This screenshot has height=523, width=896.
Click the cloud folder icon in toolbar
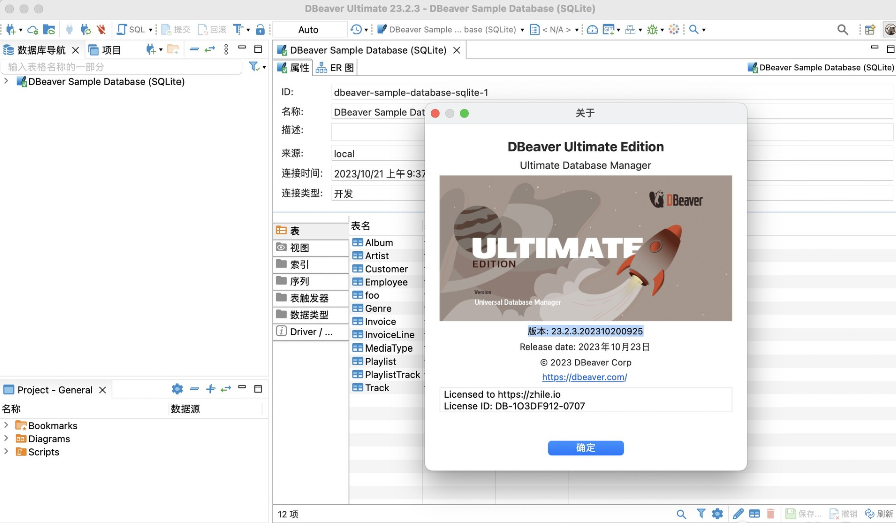49,29
